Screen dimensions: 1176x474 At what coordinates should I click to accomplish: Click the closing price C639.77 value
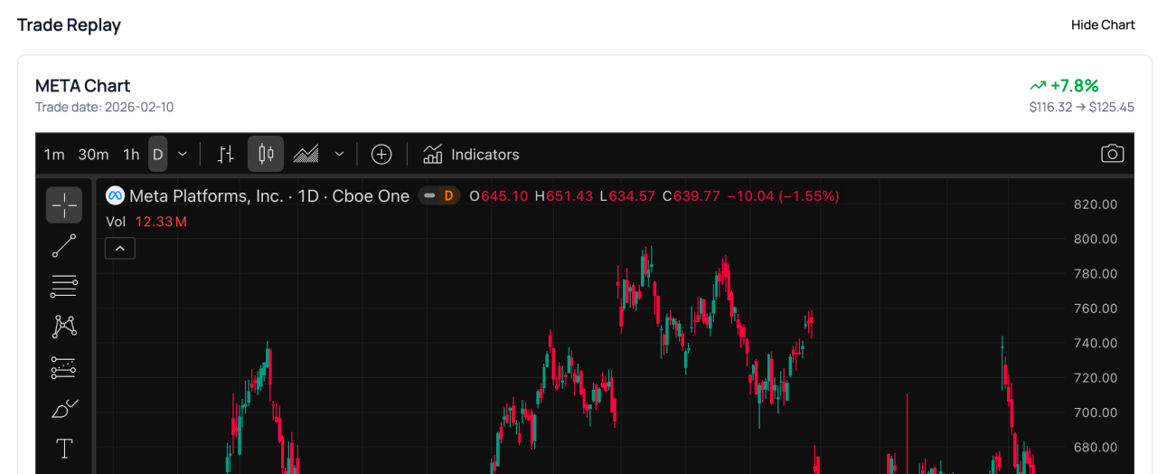coord(692,195)
